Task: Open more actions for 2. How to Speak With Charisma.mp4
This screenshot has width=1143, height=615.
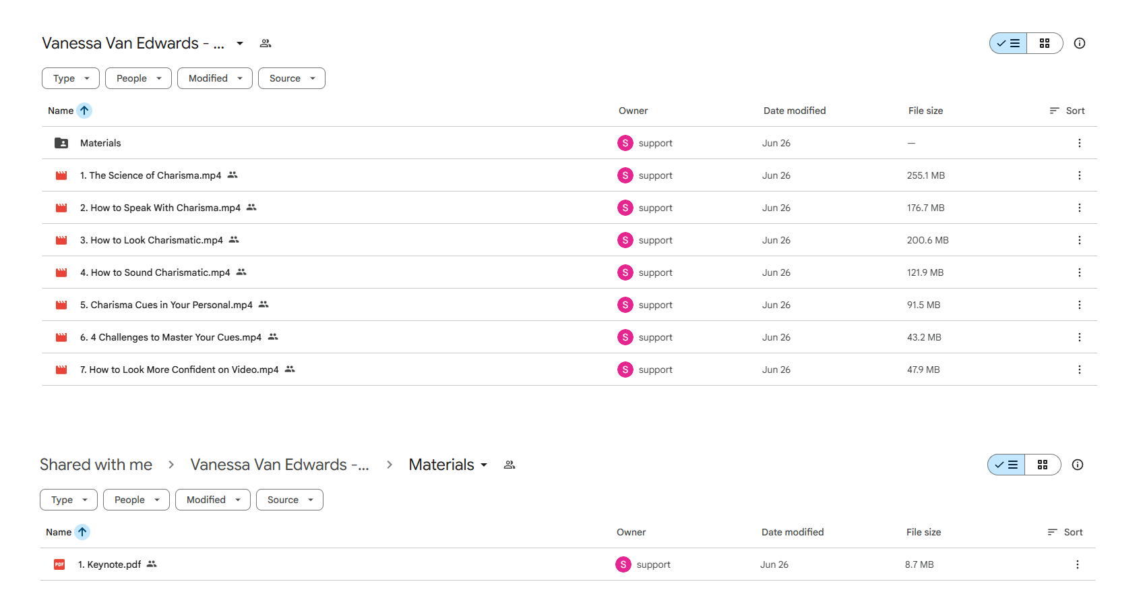Action: [1079, 208]
